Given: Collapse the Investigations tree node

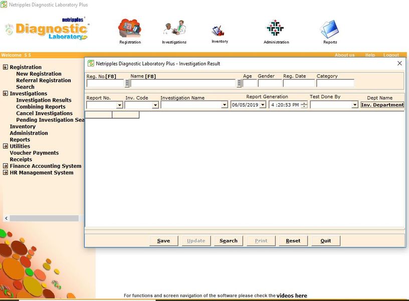Looking at the screenshot, I should (6, 93).
